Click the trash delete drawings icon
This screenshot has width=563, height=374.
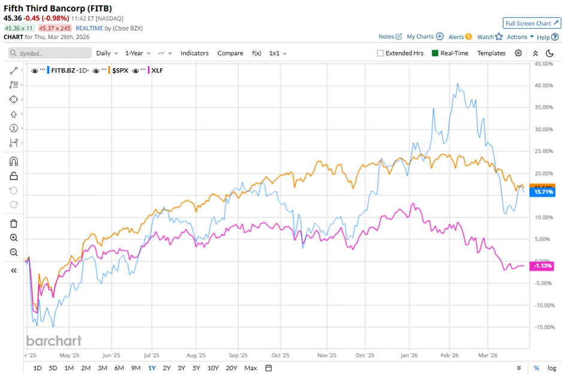[x=13, y=223]
